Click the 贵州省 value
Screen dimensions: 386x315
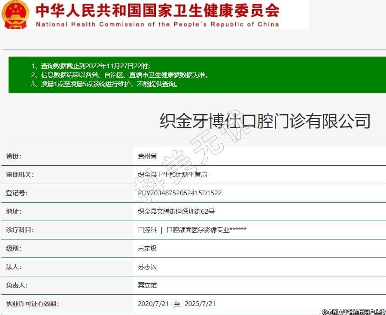tap(147, 156)
